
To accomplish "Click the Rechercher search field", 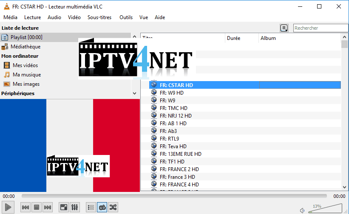I will (x=321, y=28).
